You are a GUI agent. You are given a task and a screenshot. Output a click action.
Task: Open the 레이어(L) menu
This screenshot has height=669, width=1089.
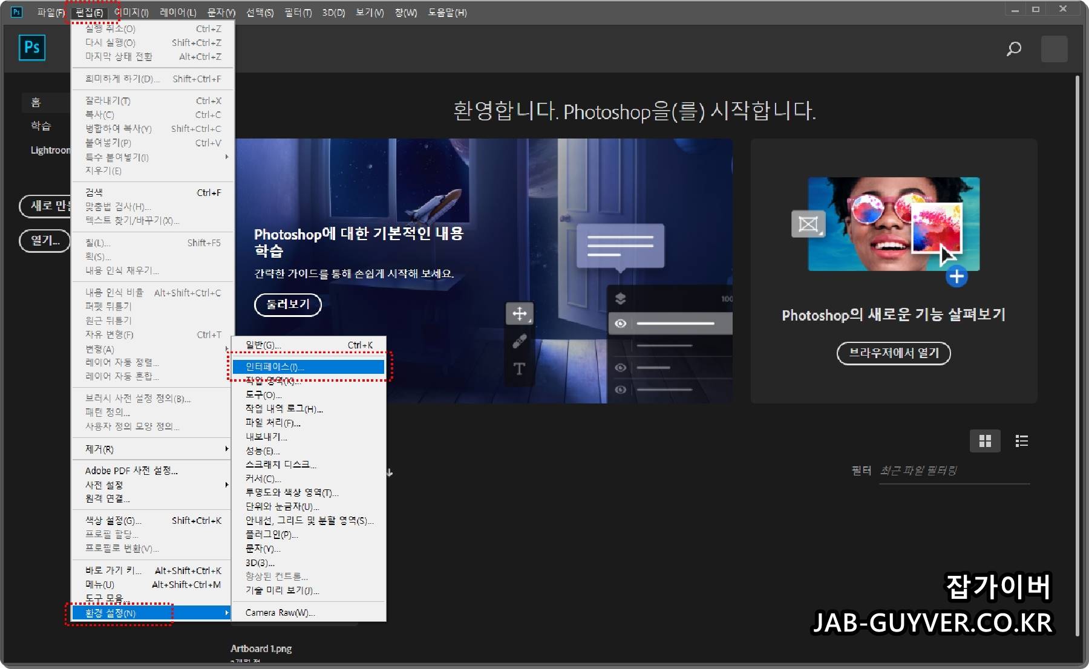(178, 12)
